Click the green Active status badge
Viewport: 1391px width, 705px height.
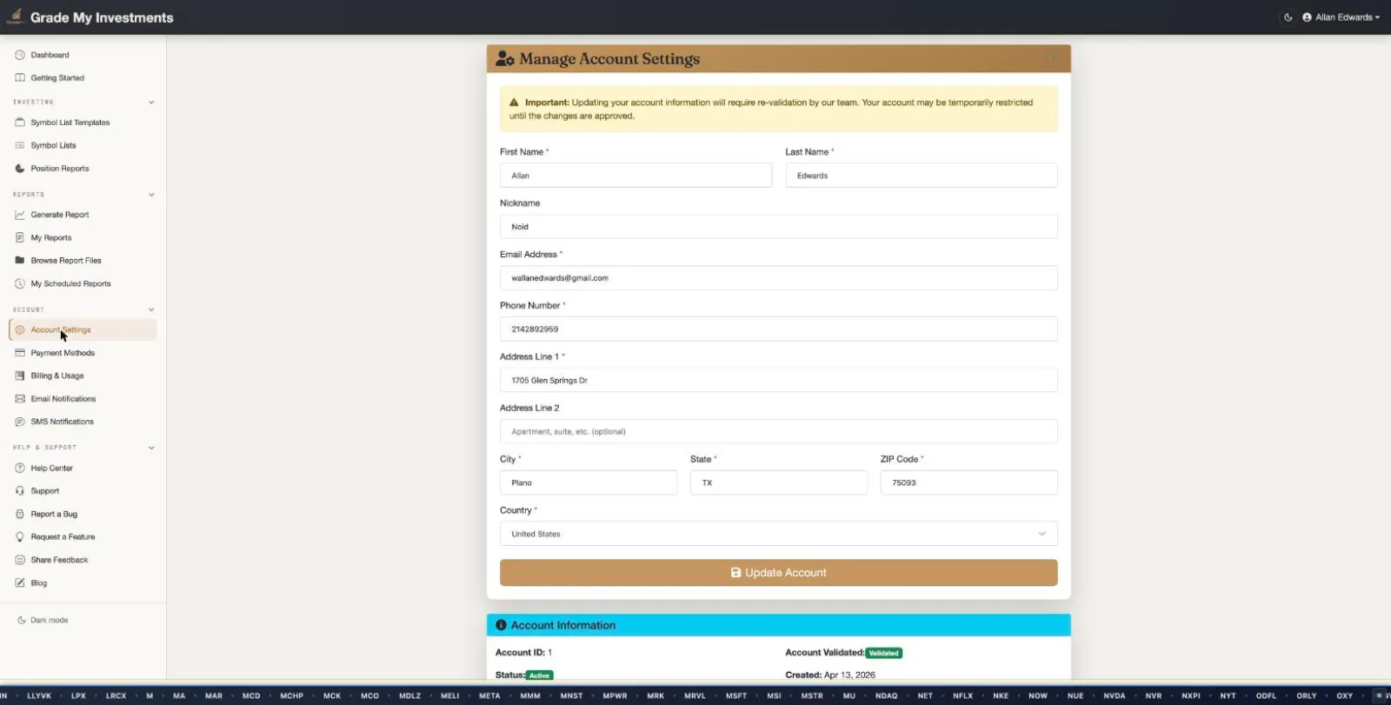coord(539,675)
